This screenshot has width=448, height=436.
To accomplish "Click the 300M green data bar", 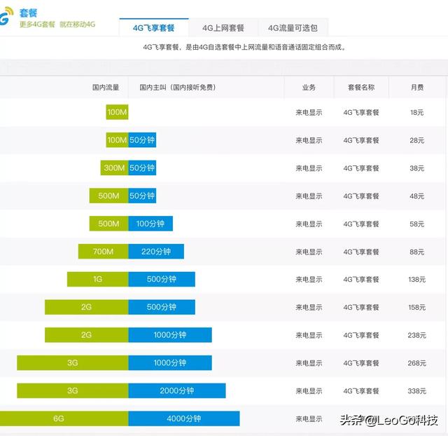I will (114, 168).
